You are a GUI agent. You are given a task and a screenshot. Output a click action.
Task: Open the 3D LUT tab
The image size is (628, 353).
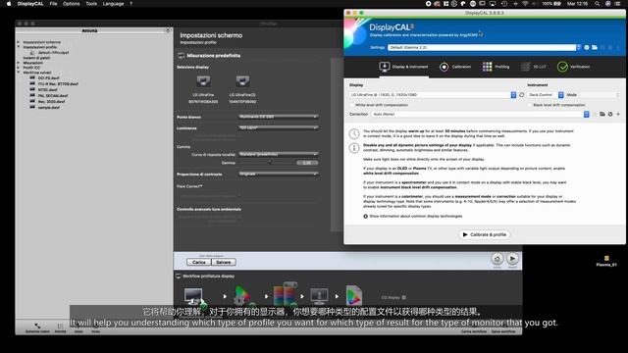point(534,67)
